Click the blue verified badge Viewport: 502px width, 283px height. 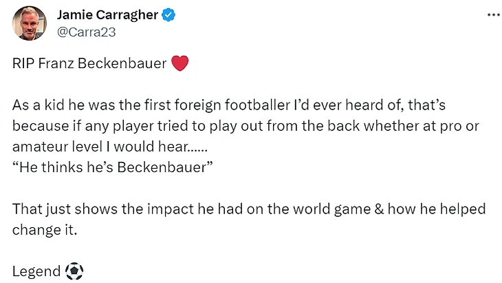point(167,15)
